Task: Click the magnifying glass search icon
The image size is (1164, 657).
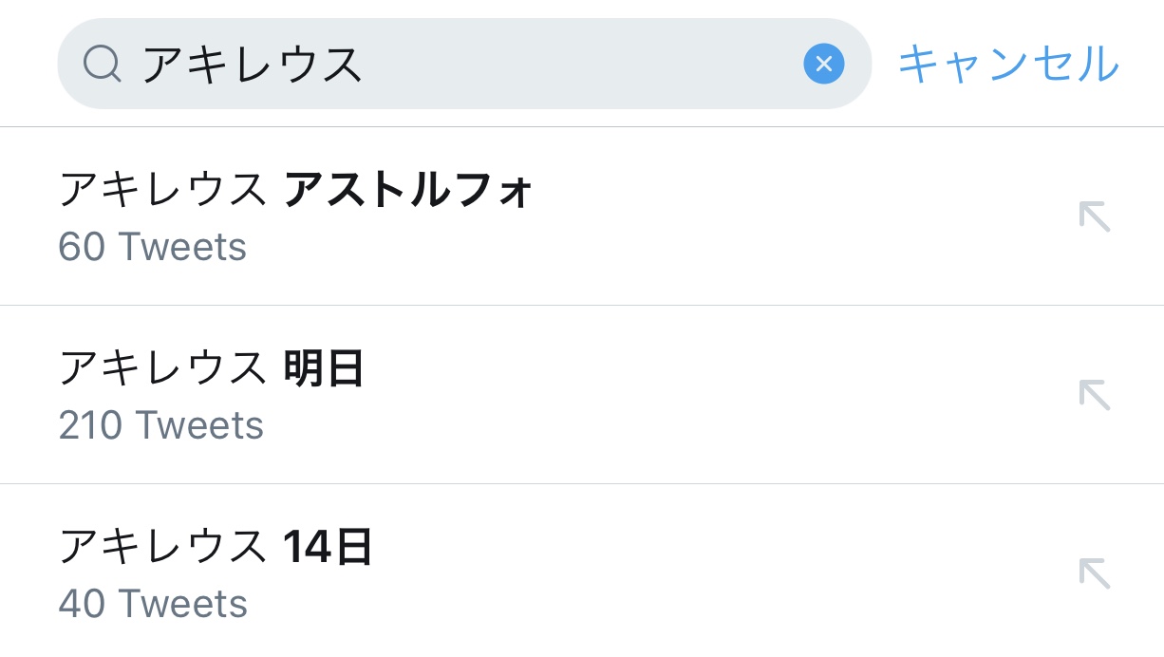Action: pos(102,65)
